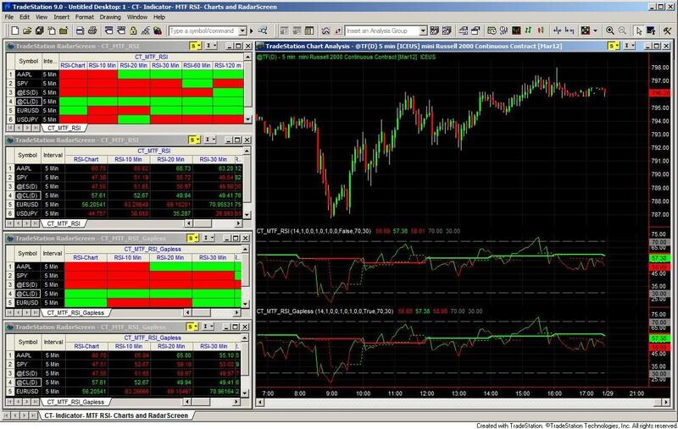
Task: Select the pointer cursor tool
Action: 639,30
